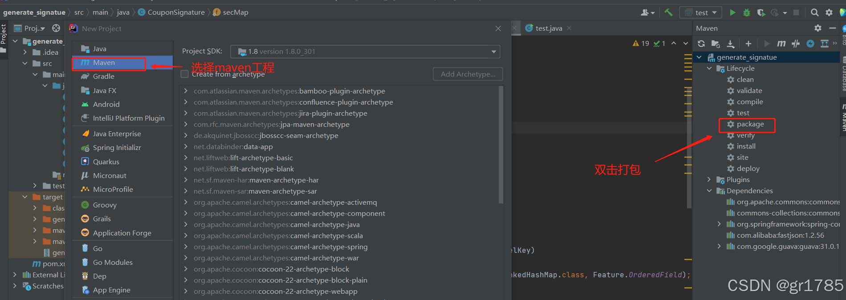Choose Quarkus project generator

pyautogui.click(x=122, y=162)
